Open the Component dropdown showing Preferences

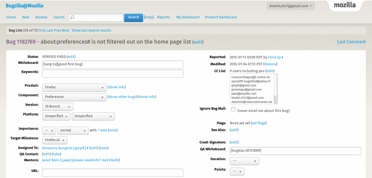74,97
